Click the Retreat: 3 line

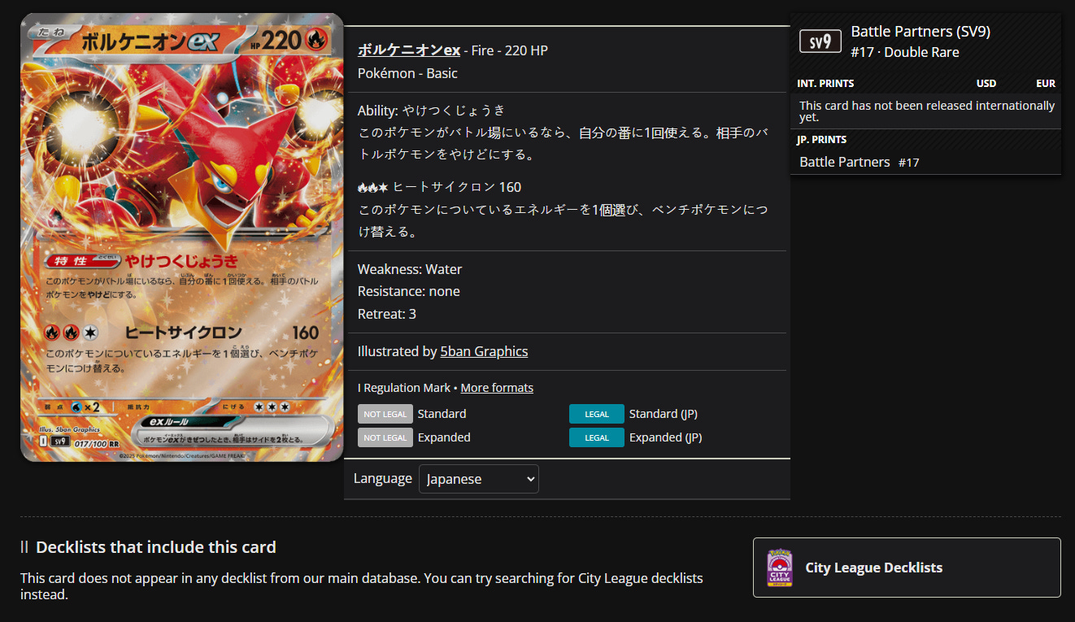pyautogui.click(x=387, y=314)
